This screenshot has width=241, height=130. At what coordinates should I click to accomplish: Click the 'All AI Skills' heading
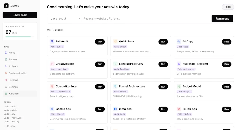(x=55, y=30)
